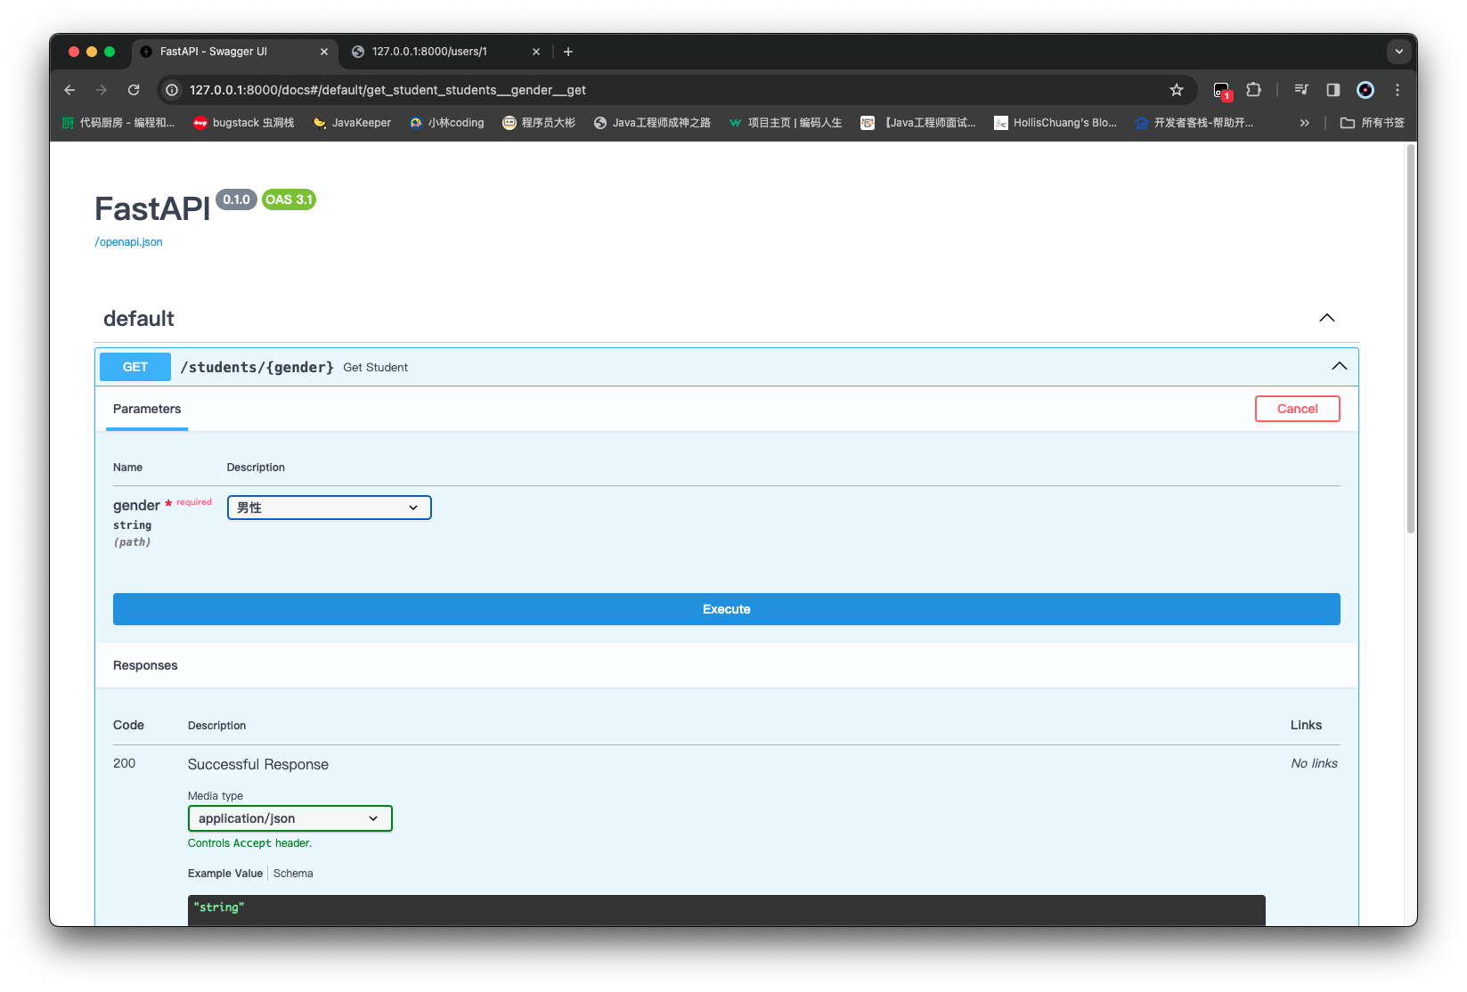
Task: Select the Example Value tab
Action: coord(225,874)
